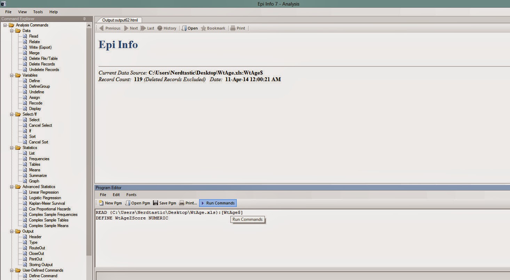Click the Save Pgm disk icon

pos(155,203)
